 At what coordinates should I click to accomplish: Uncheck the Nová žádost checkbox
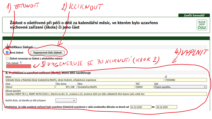[x=7, y=53]
